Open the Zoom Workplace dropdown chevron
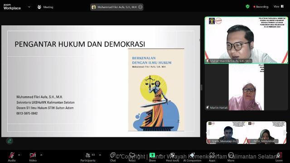Viewport: 290px width, 163px height. 29,7
